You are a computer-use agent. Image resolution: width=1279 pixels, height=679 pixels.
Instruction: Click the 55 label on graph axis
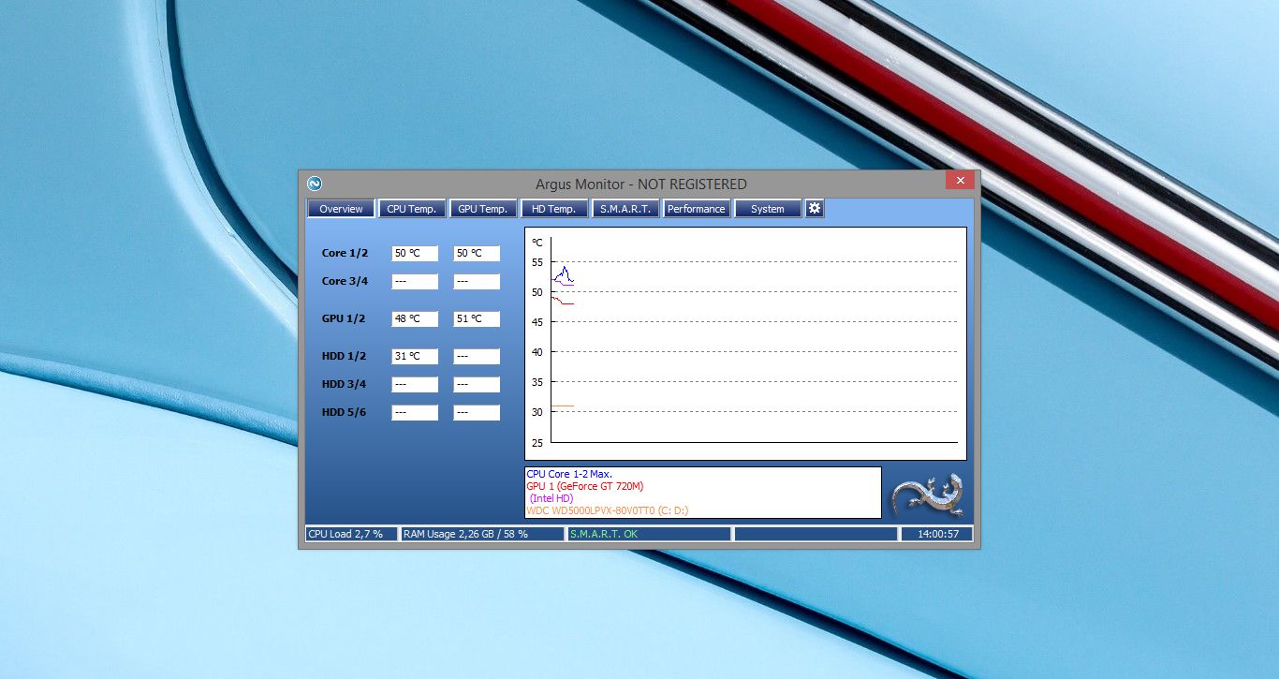(537, 262)
